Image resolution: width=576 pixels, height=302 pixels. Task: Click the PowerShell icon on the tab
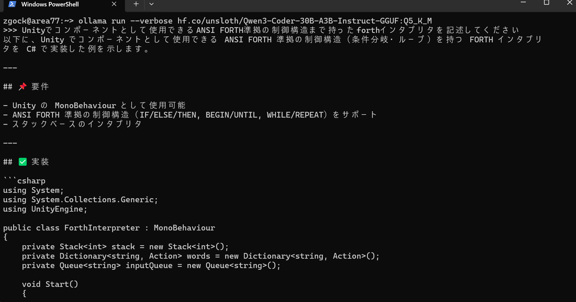coord(12,4)
